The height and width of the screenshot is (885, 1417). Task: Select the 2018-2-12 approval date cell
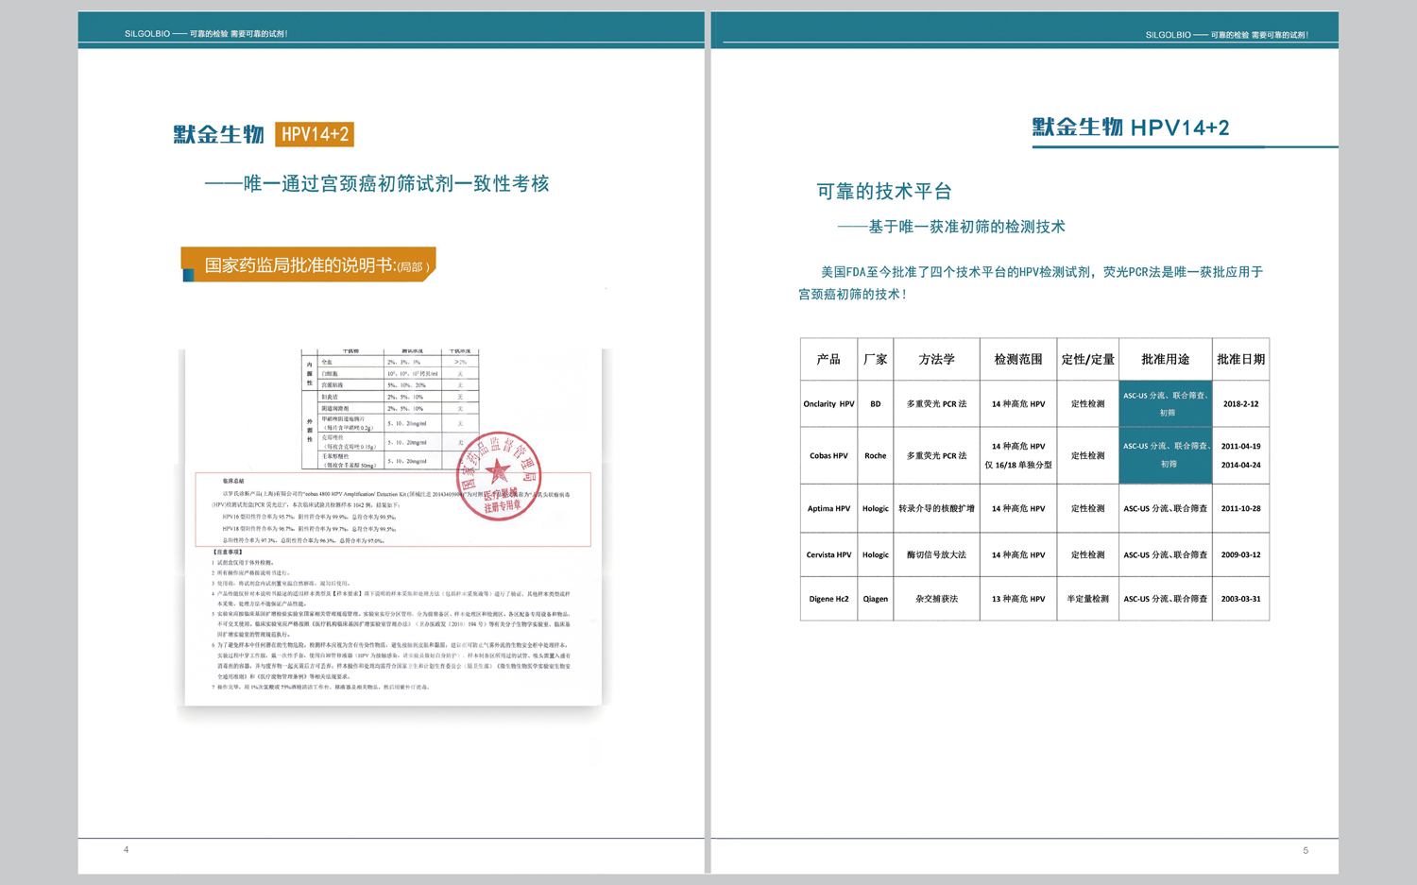pyautogui.click(x=1240, y=403)
